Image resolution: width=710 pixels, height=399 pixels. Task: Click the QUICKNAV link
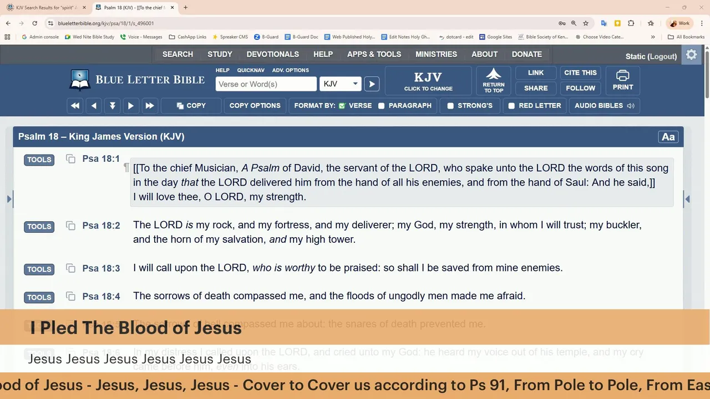click(251, 70)
